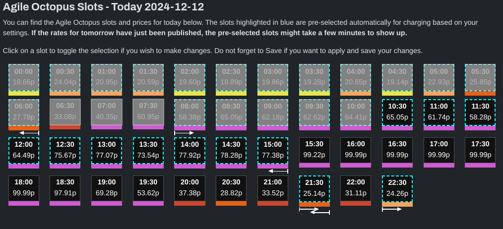The height and width of the screenshot is (229, 503).
Task: Toggle the greyed 07:30 slot at 60.95p
Action: [148, 112]
